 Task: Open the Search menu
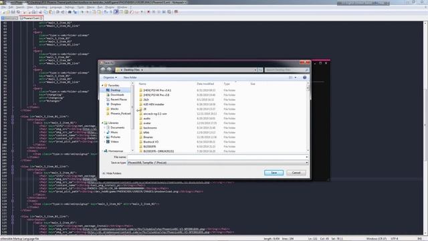click(x=20, y=7)
